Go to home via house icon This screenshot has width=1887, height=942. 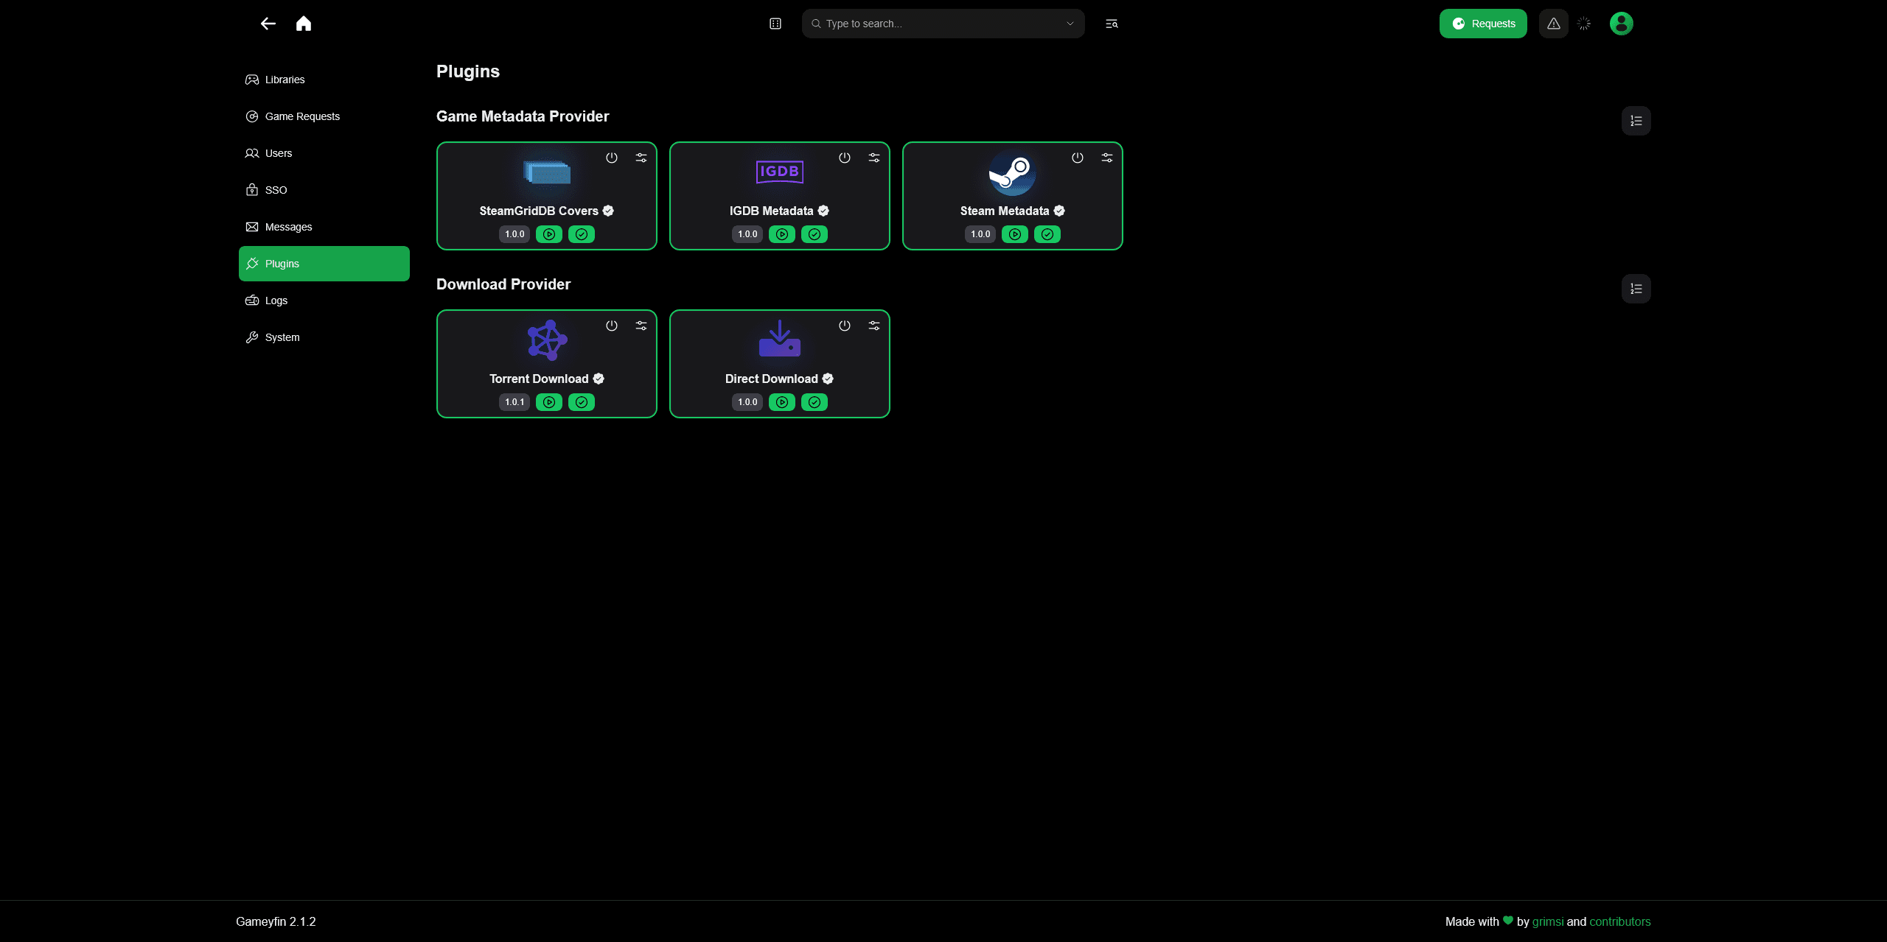pos(304,24)
